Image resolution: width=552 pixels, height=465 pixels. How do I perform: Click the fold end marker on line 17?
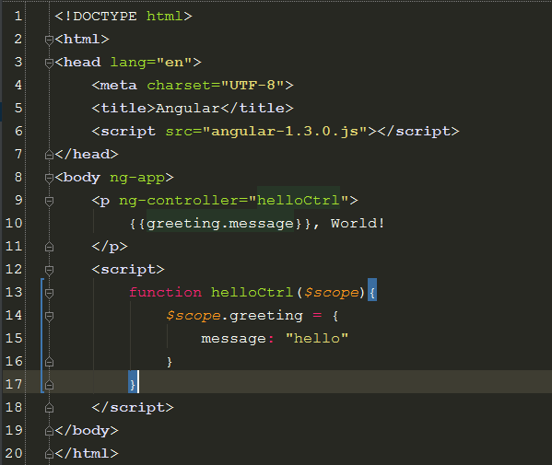(49, 385)
